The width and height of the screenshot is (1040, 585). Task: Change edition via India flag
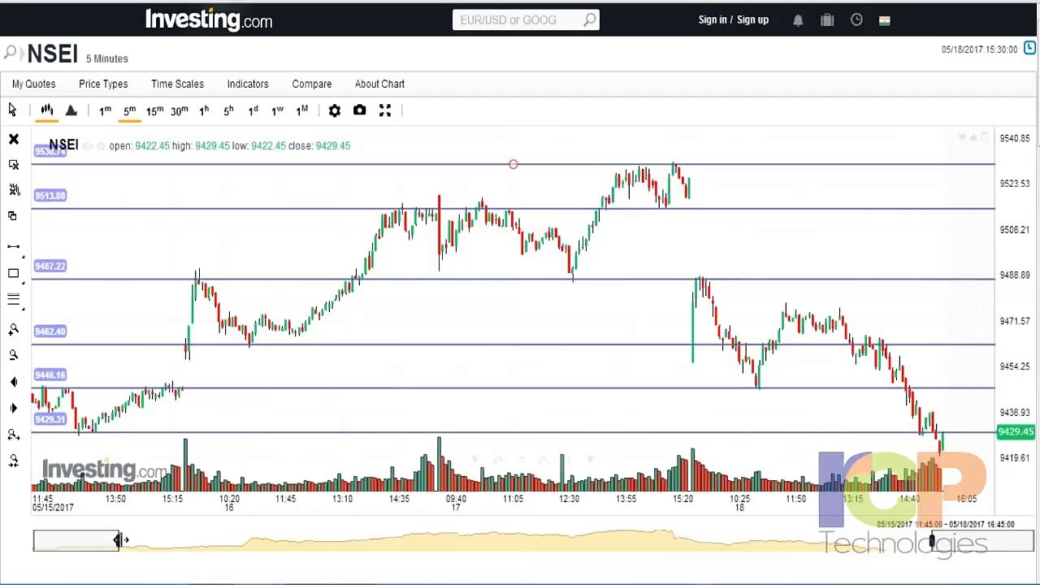click(x=885, y=20)
